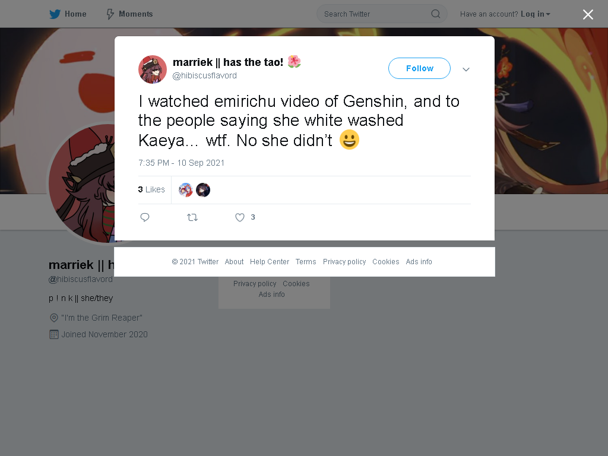Open the second liker's dark avatar
Image resolution: width=608 pixels, height=456 pixels.
203,190
